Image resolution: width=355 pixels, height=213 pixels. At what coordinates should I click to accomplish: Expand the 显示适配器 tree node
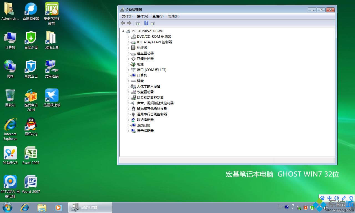128,131
